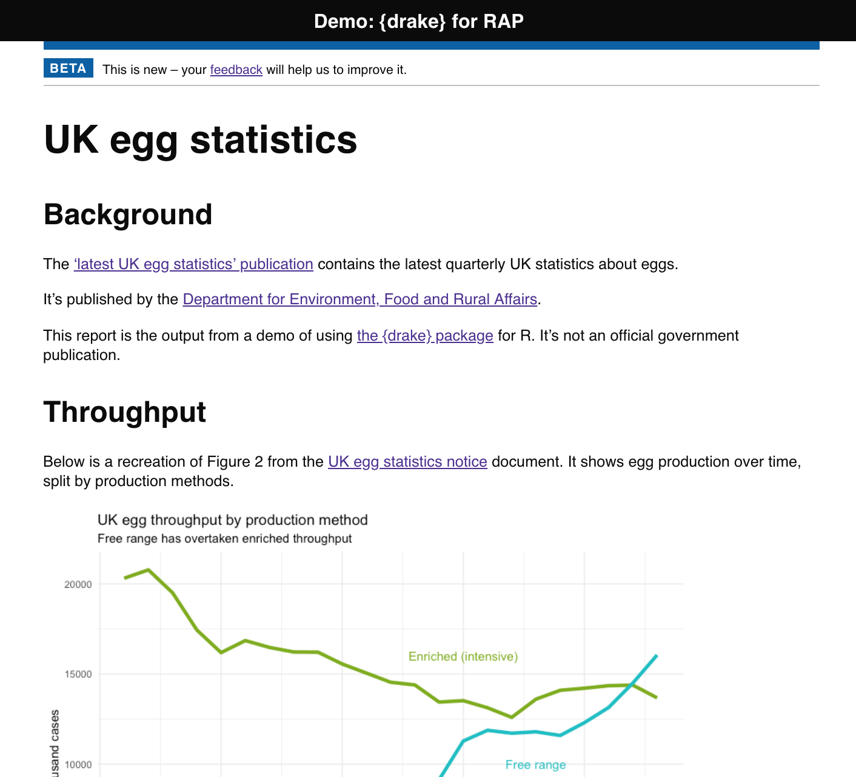Click the feedback link in the banner
Viewport: 856px width, 777px height.
click(x=235, y=70)
